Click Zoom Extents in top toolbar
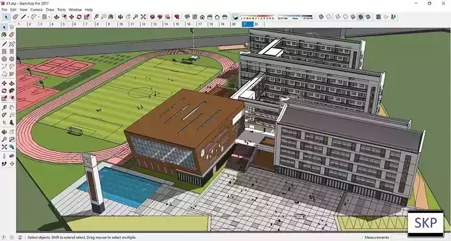 [143, 17]
